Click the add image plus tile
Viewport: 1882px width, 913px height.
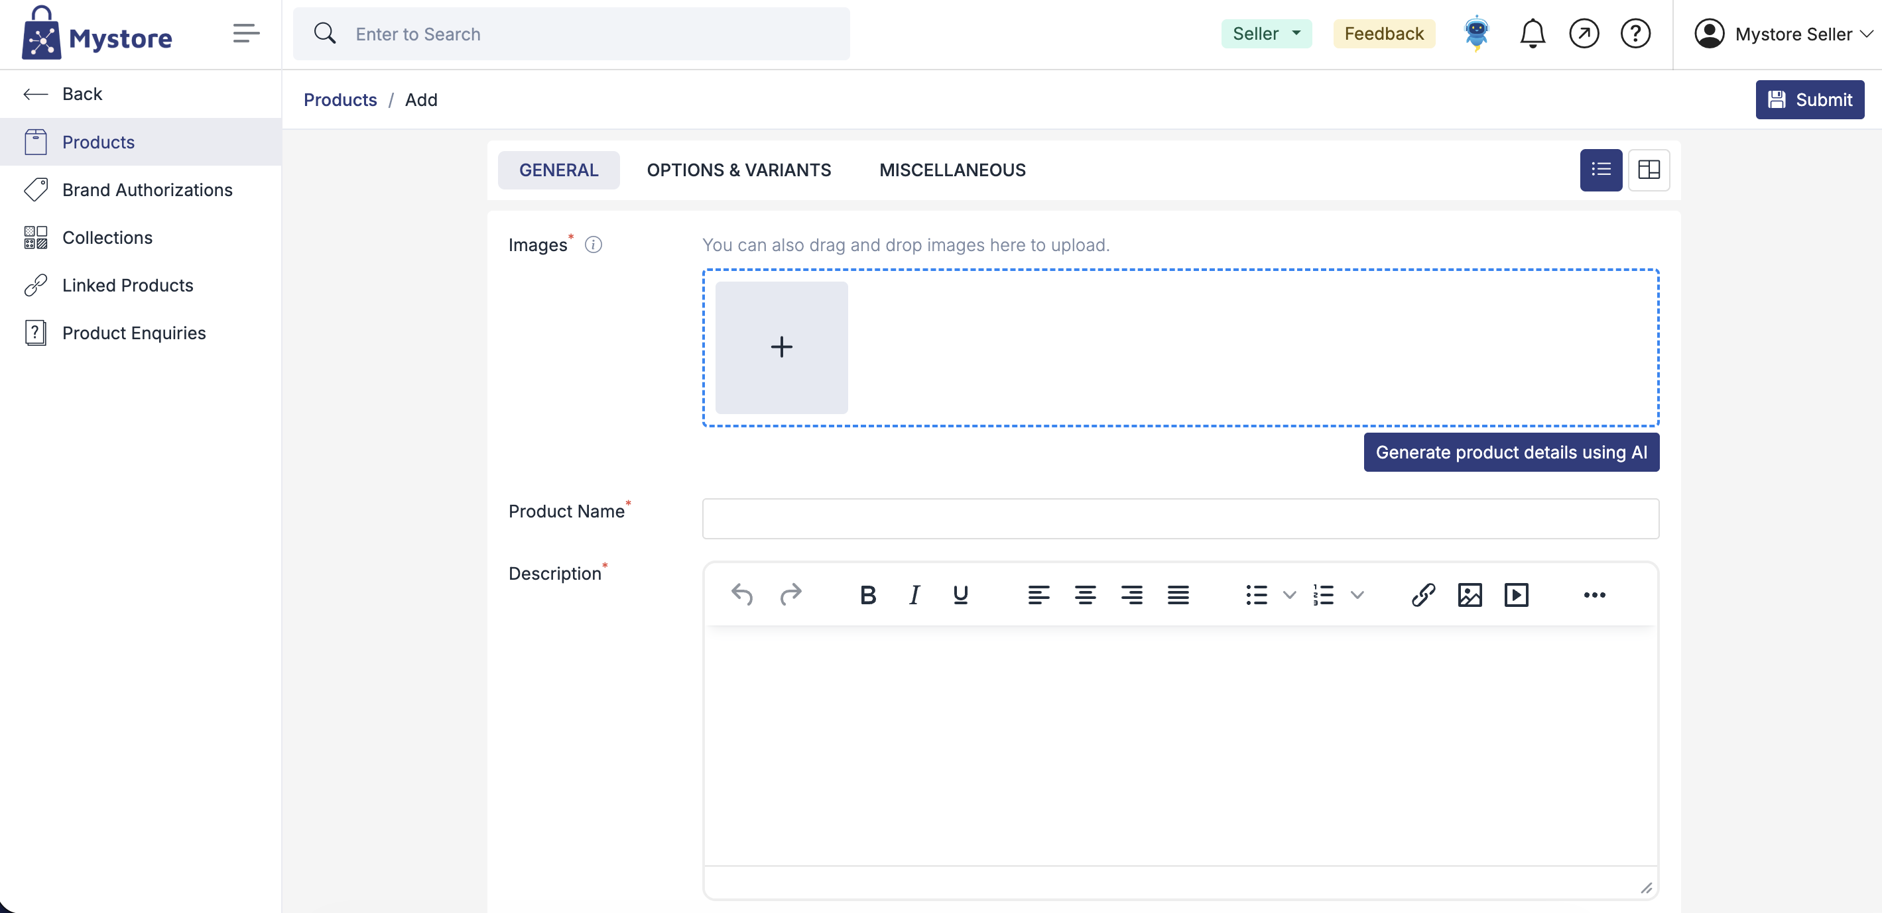click(x=781, y=347)
